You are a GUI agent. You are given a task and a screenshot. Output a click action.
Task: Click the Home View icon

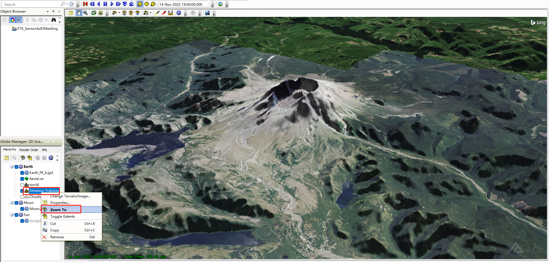(124, 13)
